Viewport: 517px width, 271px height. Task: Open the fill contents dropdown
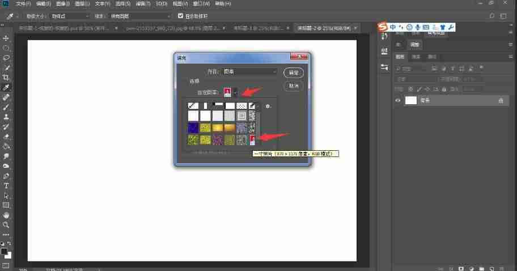coord(249,71)
